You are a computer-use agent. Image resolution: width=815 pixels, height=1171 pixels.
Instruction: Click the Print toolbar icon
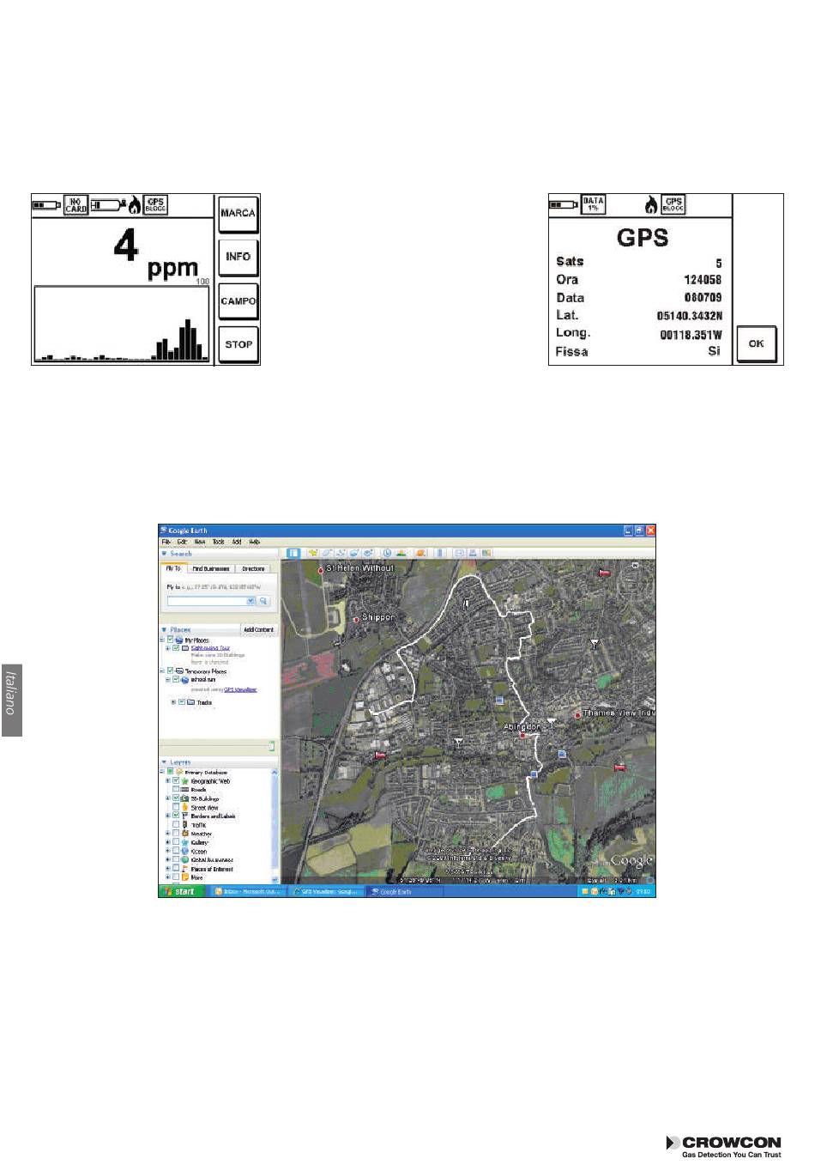(x=473, y=554)
